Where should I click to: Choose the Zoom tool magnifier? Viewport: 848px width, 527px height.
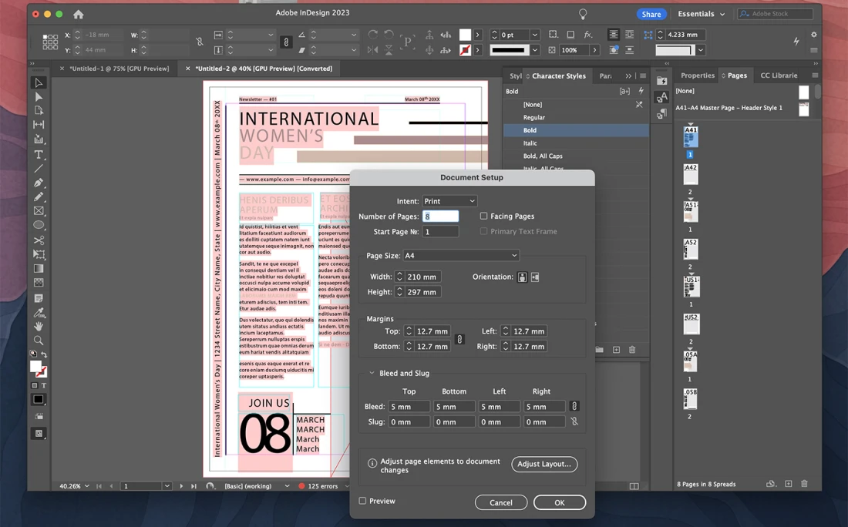pos(39,341)
